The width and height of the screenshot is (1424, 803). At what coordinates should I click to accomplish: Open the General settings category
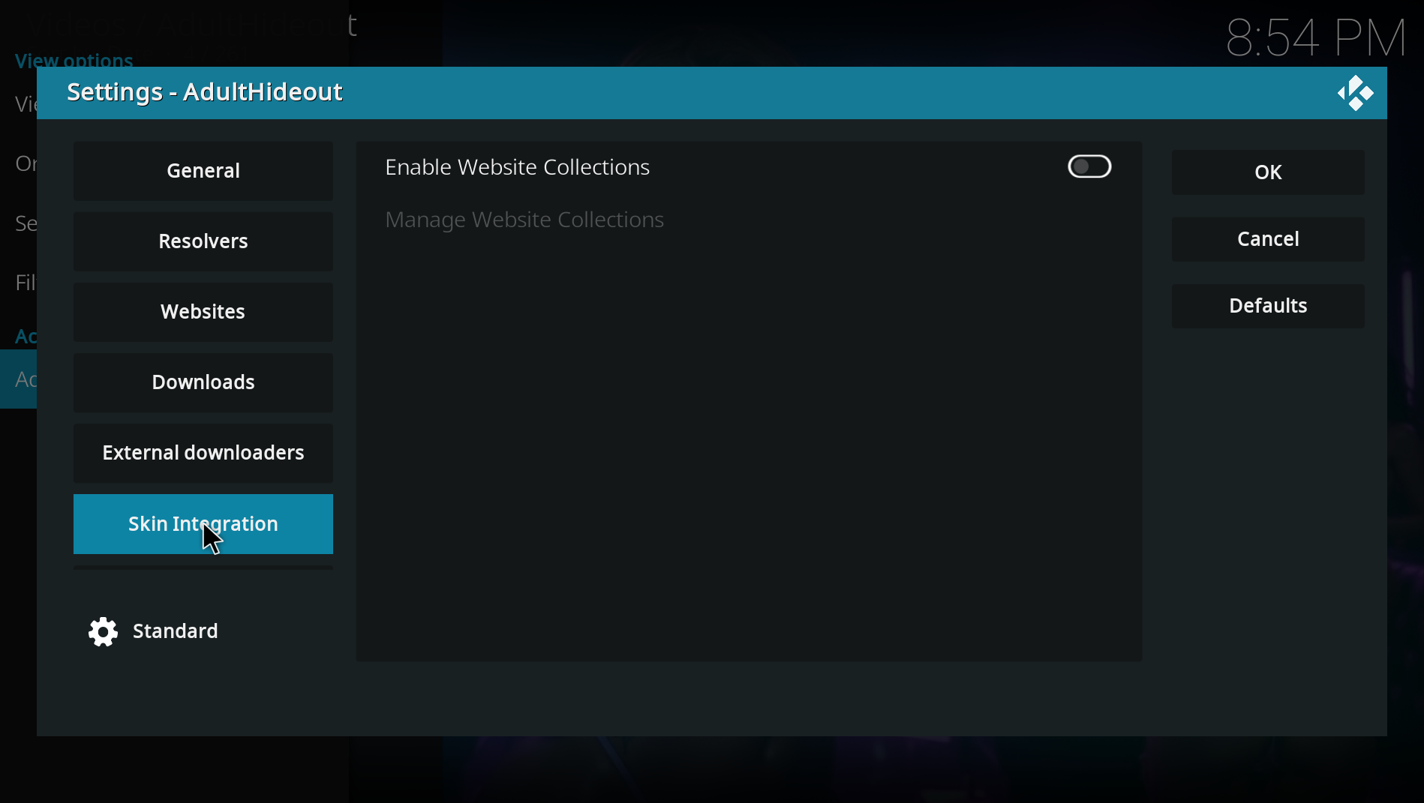click(203, 171)
